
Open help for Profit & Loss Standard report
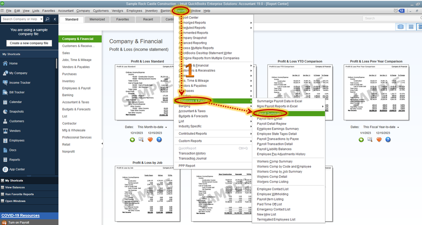click(159, 140)
